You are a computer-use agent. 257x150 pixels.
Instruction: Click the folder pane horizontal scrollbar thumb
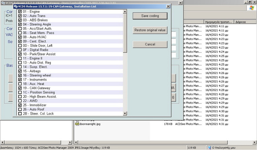click(x=32, y=142)
